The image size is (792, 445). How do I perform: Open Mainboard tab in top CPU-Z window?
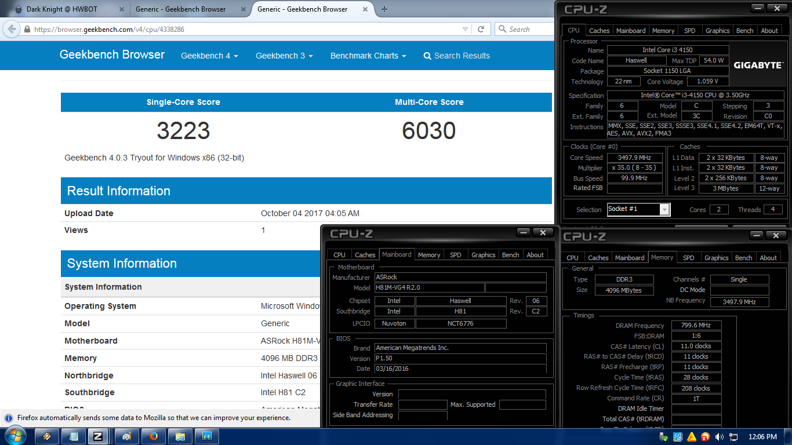click(631, 31)
